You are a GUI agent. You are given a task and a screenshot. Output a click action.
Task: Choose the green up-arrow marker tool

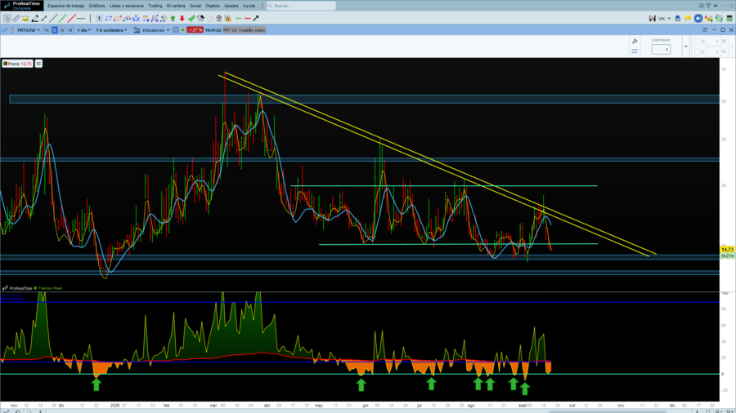tap(173, 19)
